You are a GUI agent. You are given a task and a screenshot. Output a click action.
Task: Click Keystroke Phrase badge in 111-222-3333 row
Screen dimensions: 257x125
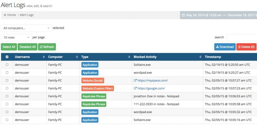[x=94, y=104]
